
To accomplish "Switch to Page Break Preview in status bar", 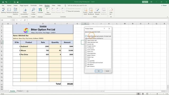I will click(x=147, y=94).
